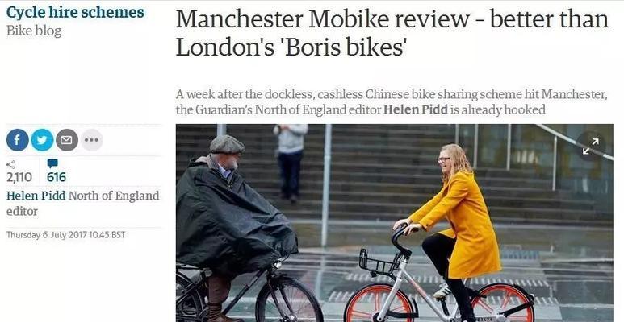624x322 pixels.
Task: Click the 2,110 shares number
Action: 19,177
